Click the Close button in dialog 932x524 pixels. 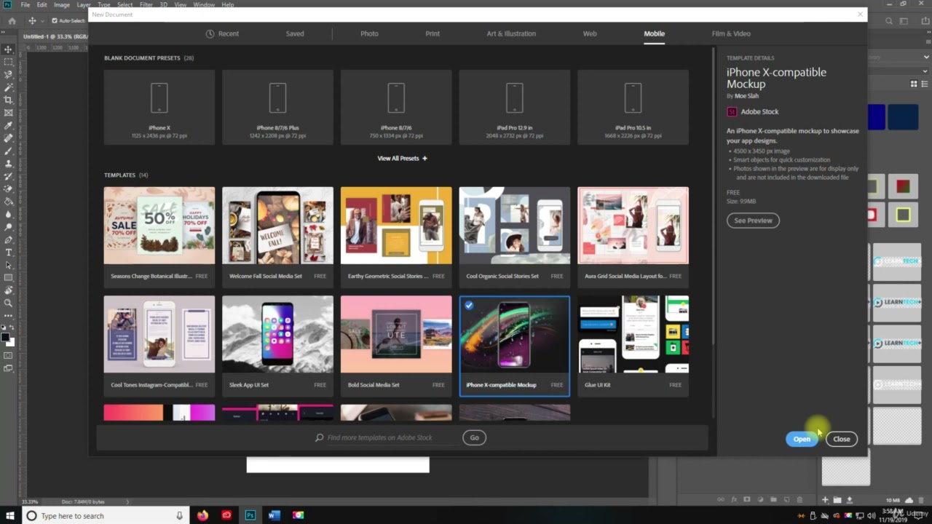tap(842, 439)
